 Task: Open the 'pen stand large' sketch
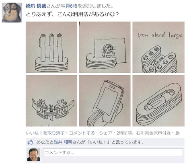click(158, 47)
